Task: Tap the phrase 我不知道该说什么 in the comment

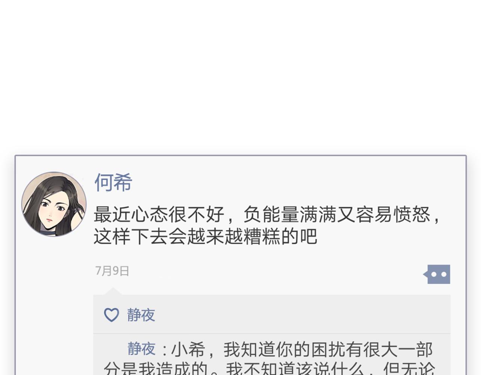Action: click(x=295, y=369)
